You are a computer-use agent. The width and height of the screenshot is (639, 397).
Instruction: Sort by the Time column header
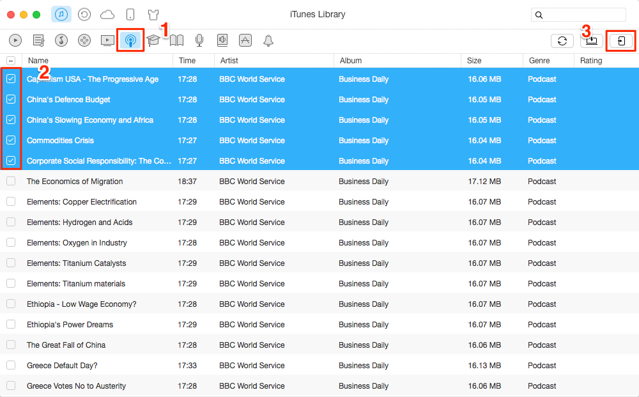(194, 60)
